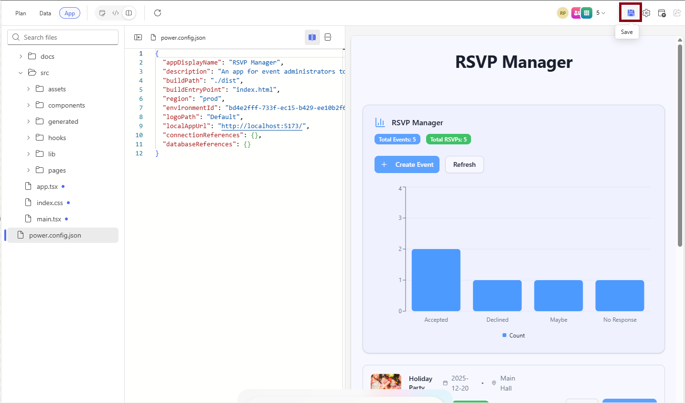Viewport: 685px width, 403px height.
Task: Click the people/teams icon near the avatar
Action: coord(575,13)
